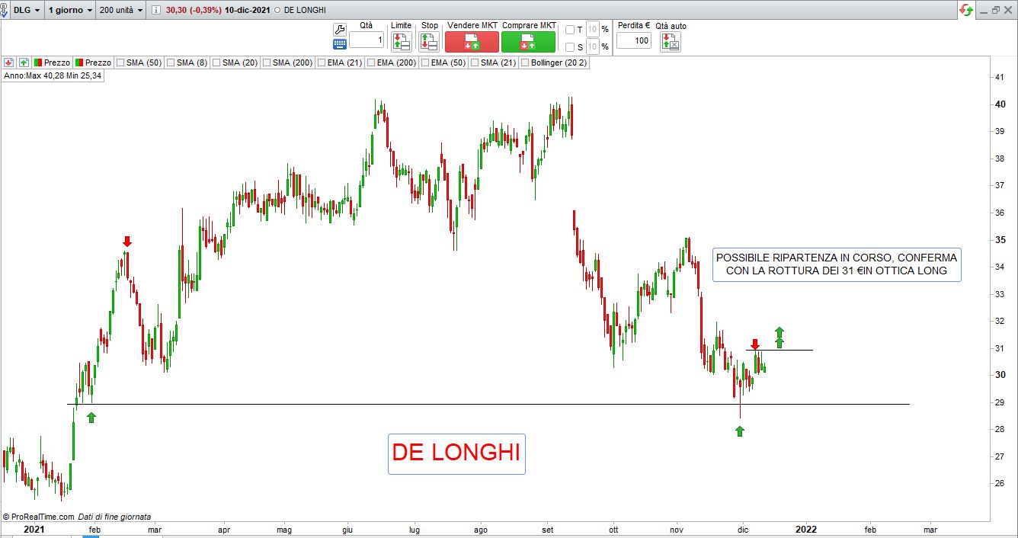Click the T percentage input field
The width and height of the screenshot is (1018, 538).
(592, 30)
